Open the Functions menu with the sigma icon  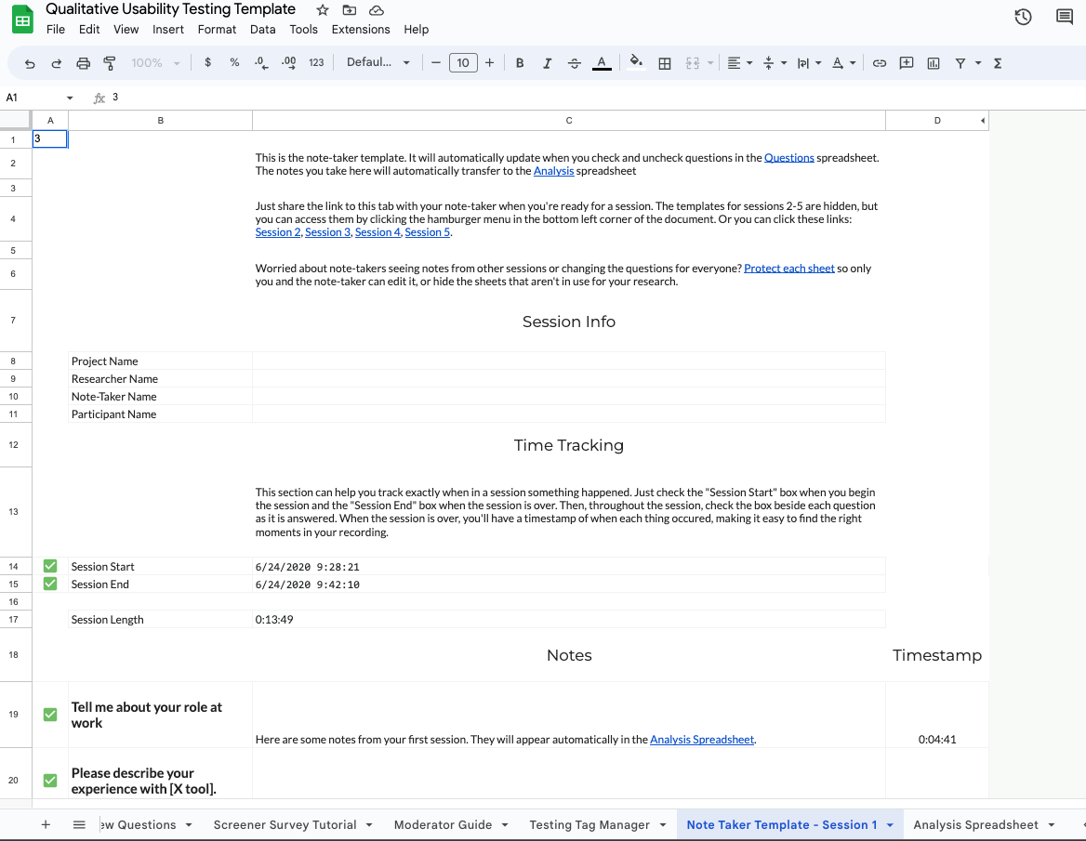[996, 63]
